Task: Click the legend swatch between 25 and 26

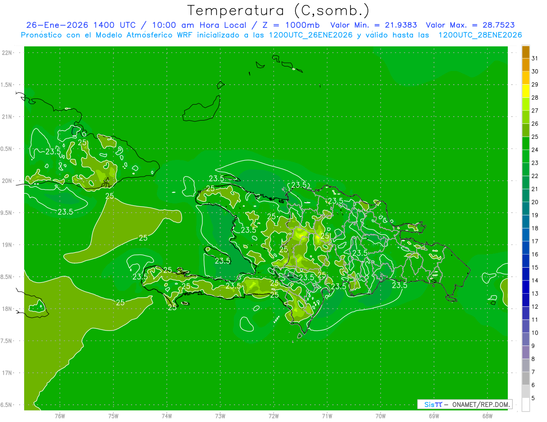Action: coord(526,130)
